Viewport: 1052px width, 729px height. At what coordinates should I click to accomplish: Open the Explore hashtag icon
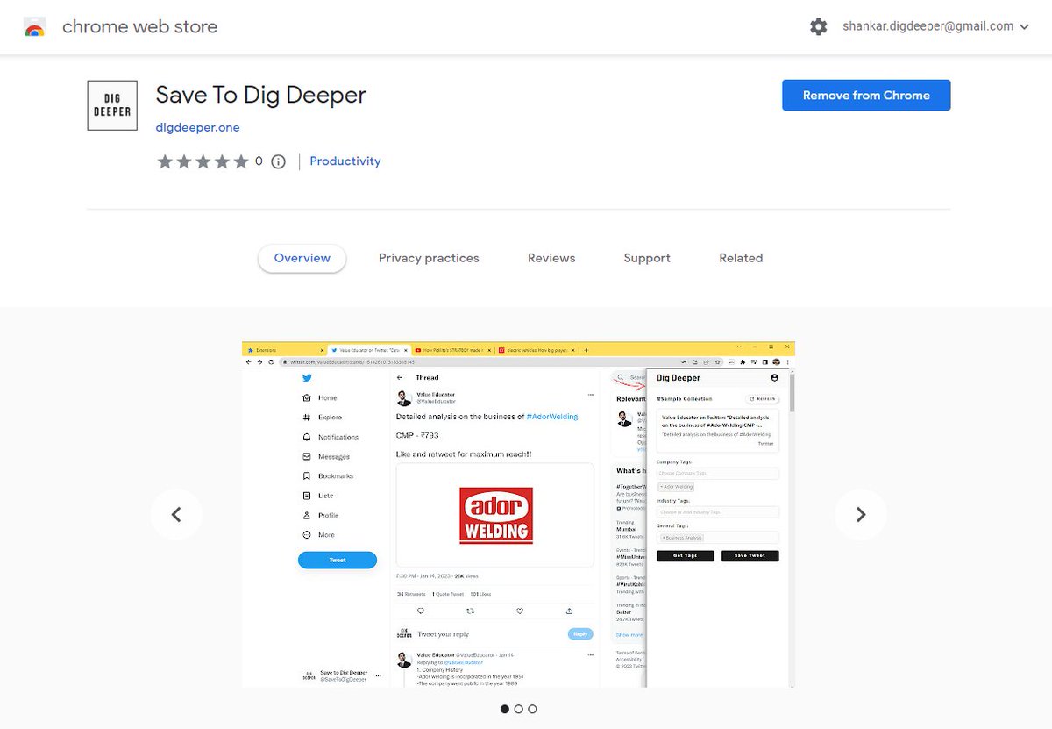[306, 418]
